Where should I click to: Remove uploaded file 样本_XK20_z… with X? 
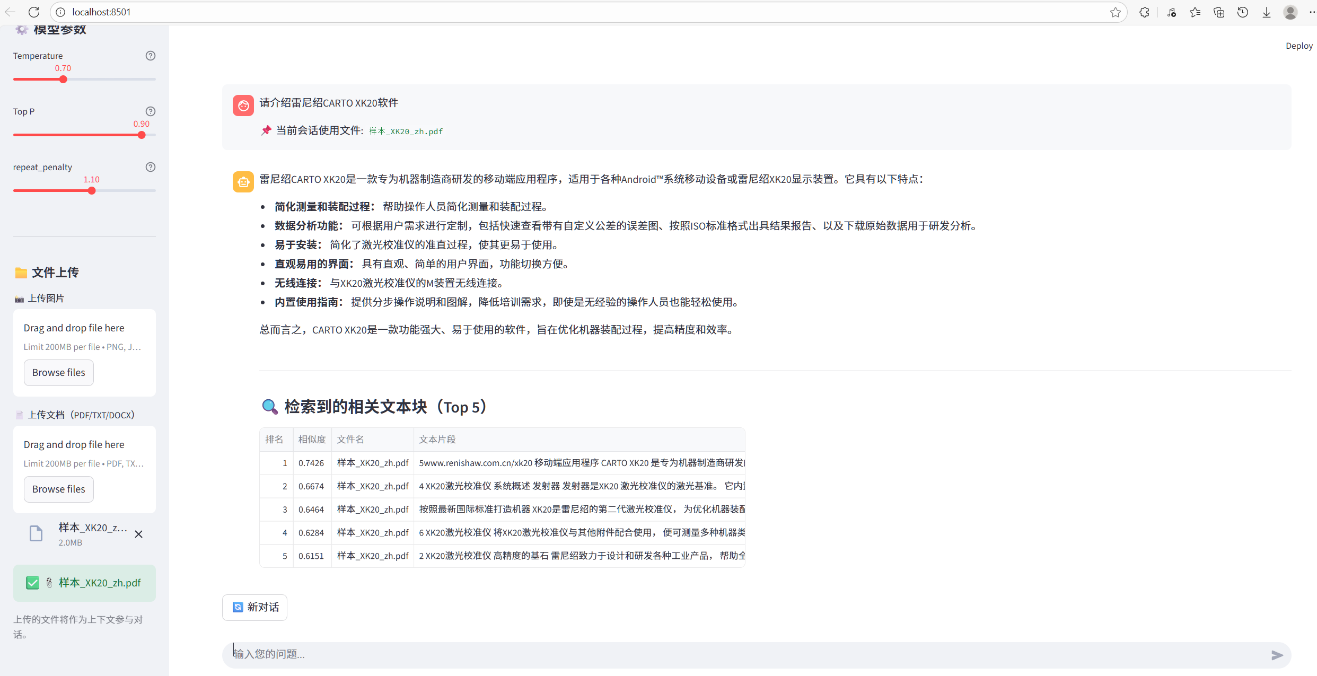(x=138, y=534)
